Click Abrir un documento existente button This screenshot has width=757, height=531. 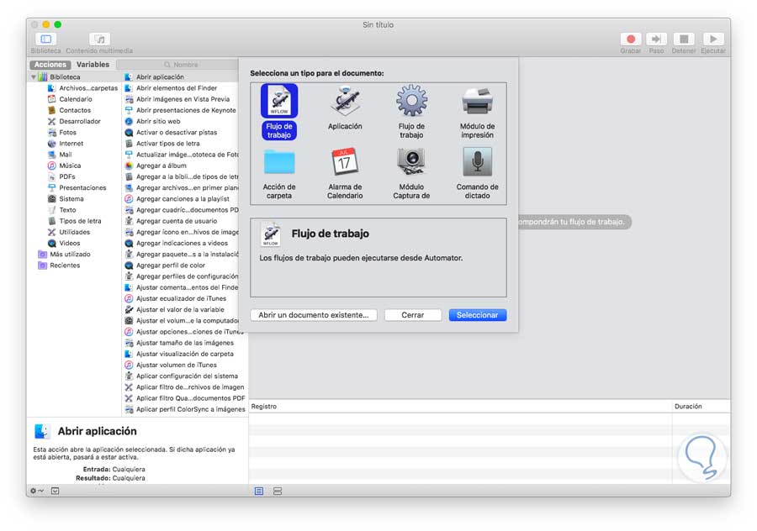pyautogui.click(x=314, y=315)
